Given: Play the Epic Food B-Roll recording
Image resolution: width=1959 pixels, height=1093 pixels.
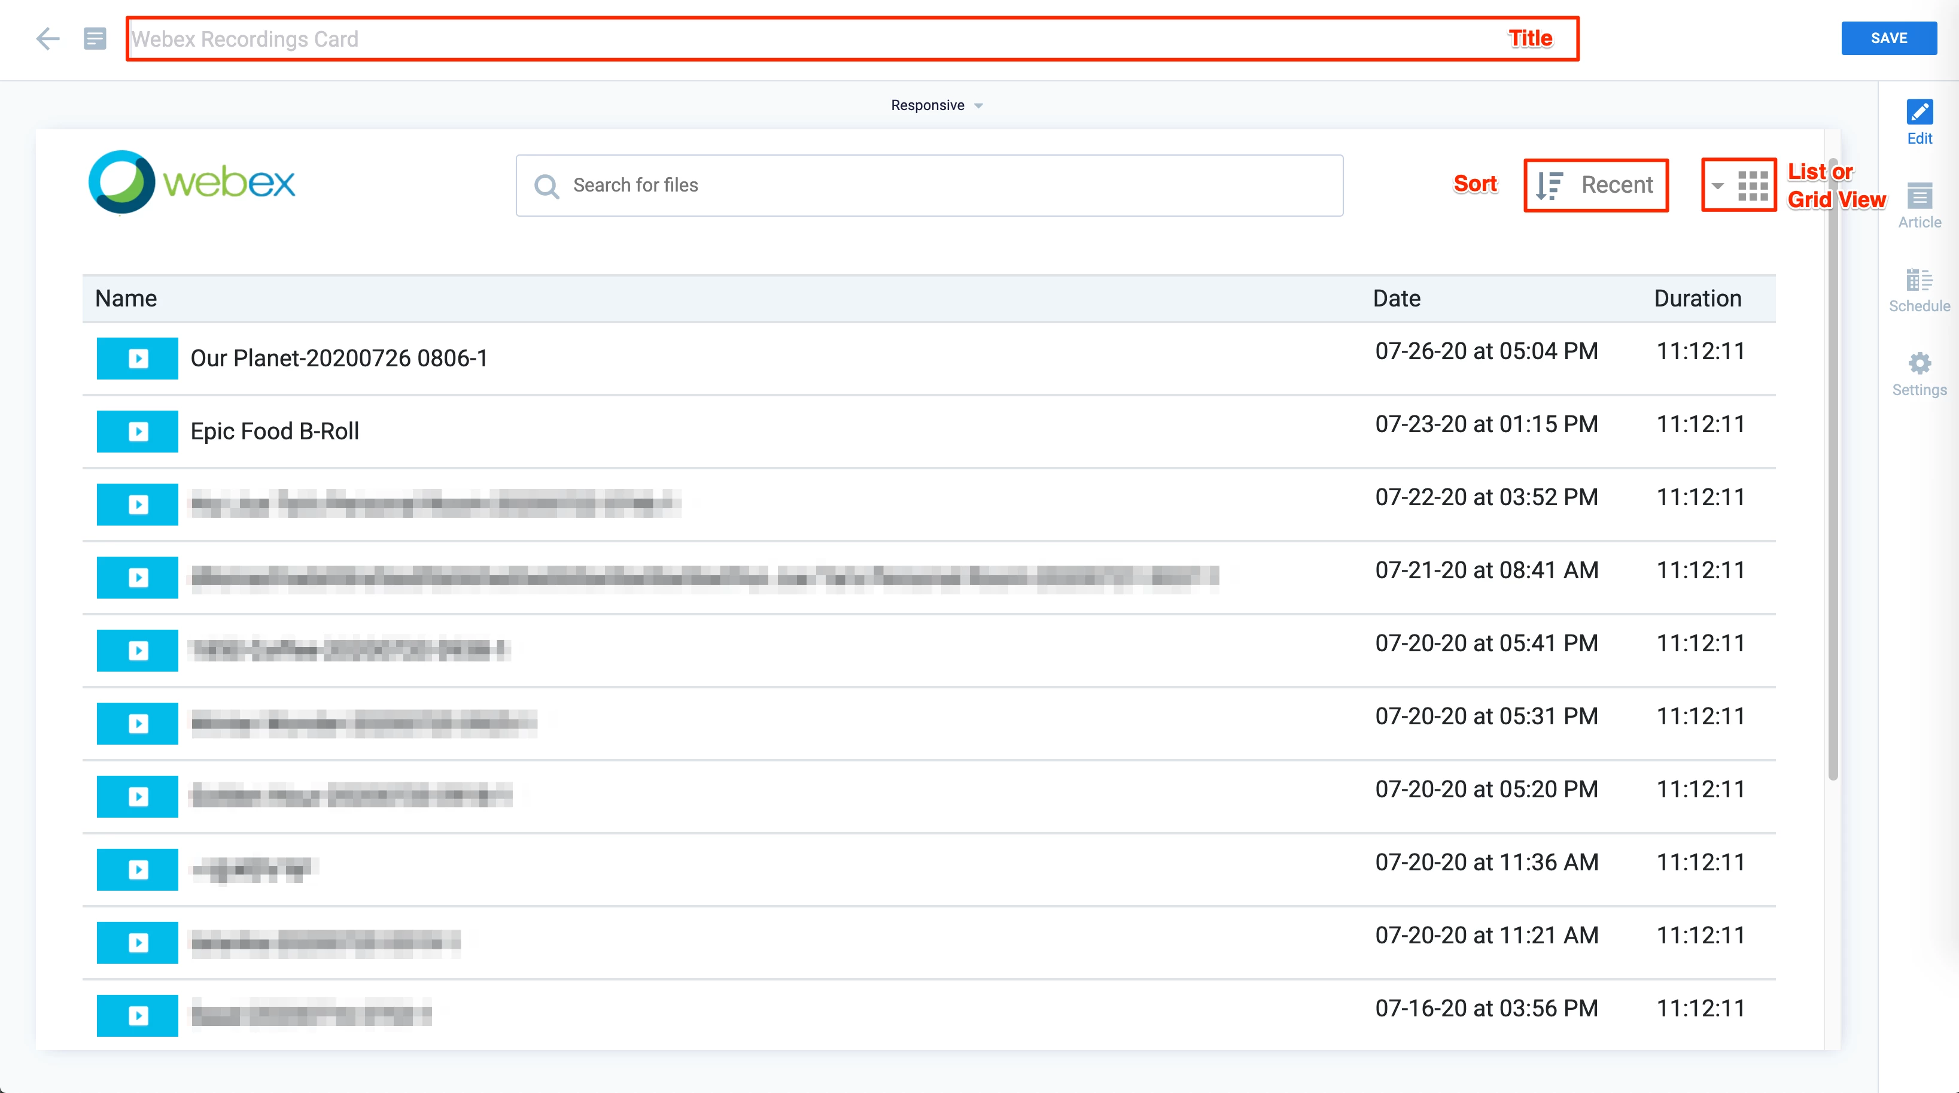Looking at the screenshot, I should tap(138, 431).
